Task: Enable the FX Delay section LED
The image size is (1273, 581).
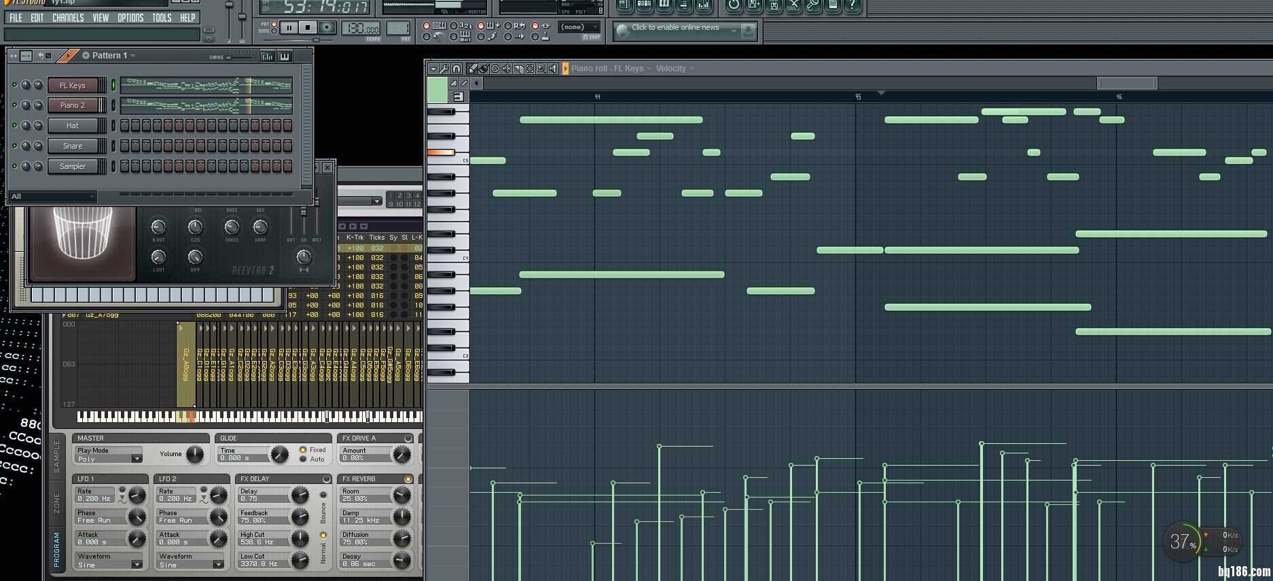Action: [327, 479]
